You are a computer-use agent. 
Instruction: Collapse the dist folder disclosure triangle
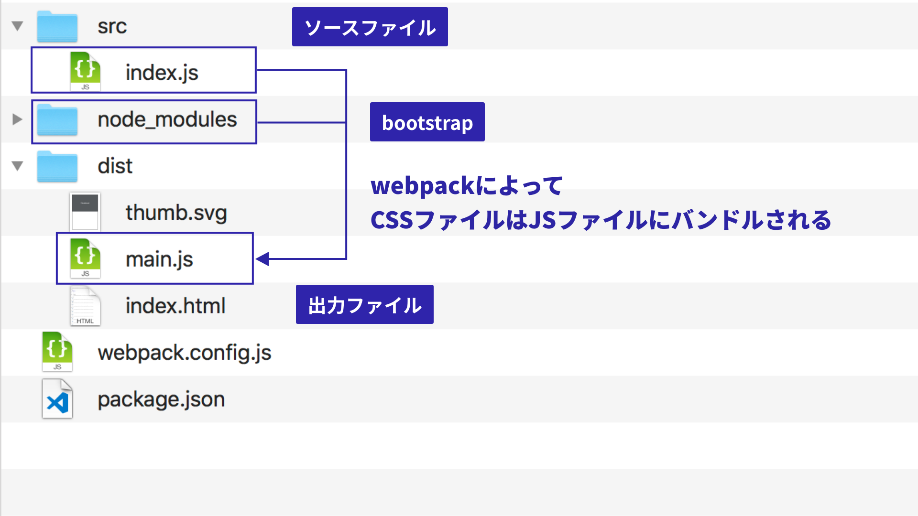[x=18, y=166]
